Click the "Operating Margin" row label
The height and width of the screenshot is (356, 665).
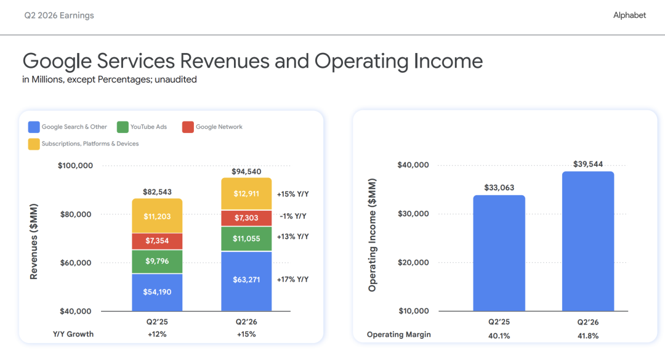coord(398,334)
